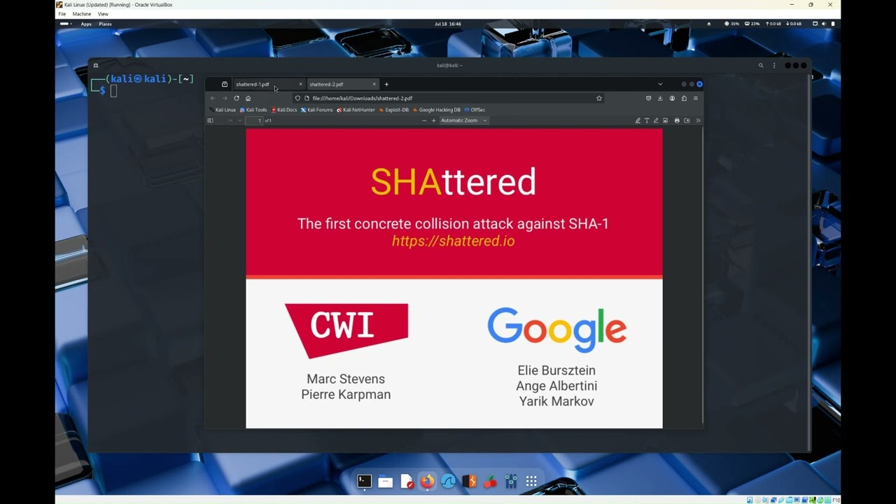Click the Firefox icon in the dock
This screenshot has height=504, width=896.
(427, 481)
